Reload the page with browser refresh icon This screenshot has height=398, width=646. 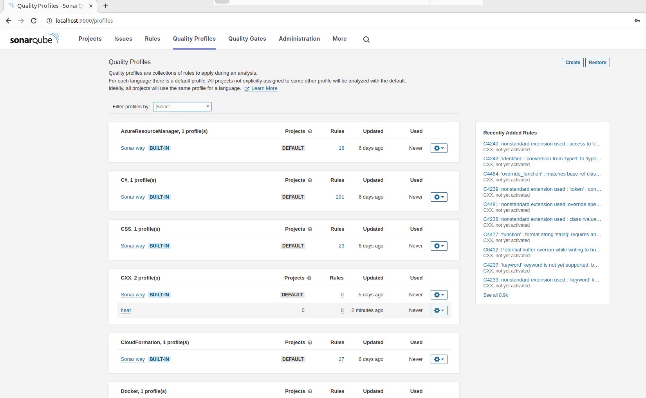tap(34, 21)
